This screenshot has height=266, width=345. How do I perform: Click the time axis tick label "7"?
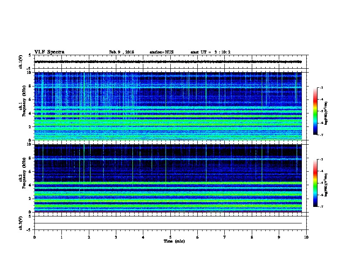pyautogui.click(x=225, y=237)
